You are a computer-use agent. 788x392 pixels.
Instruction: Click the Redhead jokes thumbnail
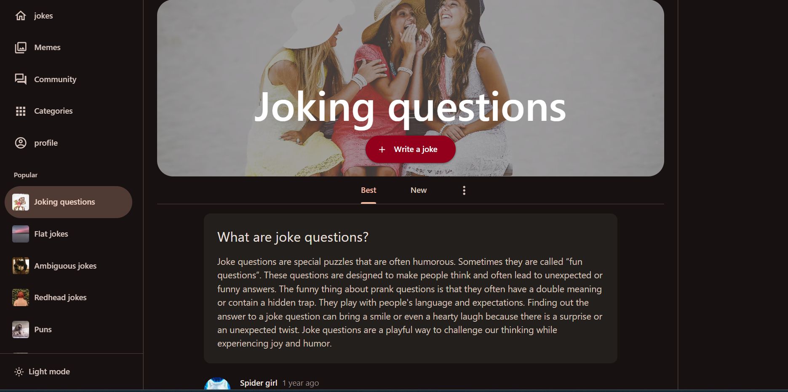click(x=21, y=298)
